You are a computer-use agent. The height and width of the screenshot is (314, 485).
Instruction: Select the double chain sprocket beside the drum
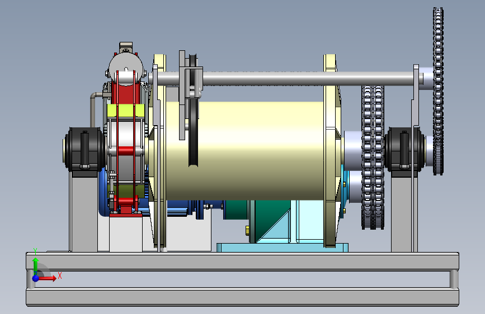click(373, 158)
